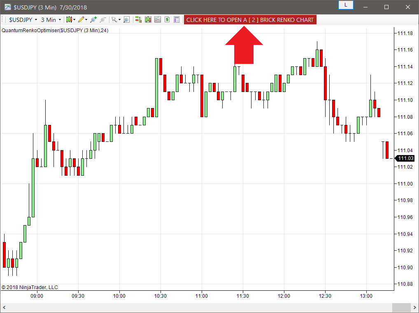Click the red 2 Brick Renko Chart button
419x313 pixels.
coord(250,20)
